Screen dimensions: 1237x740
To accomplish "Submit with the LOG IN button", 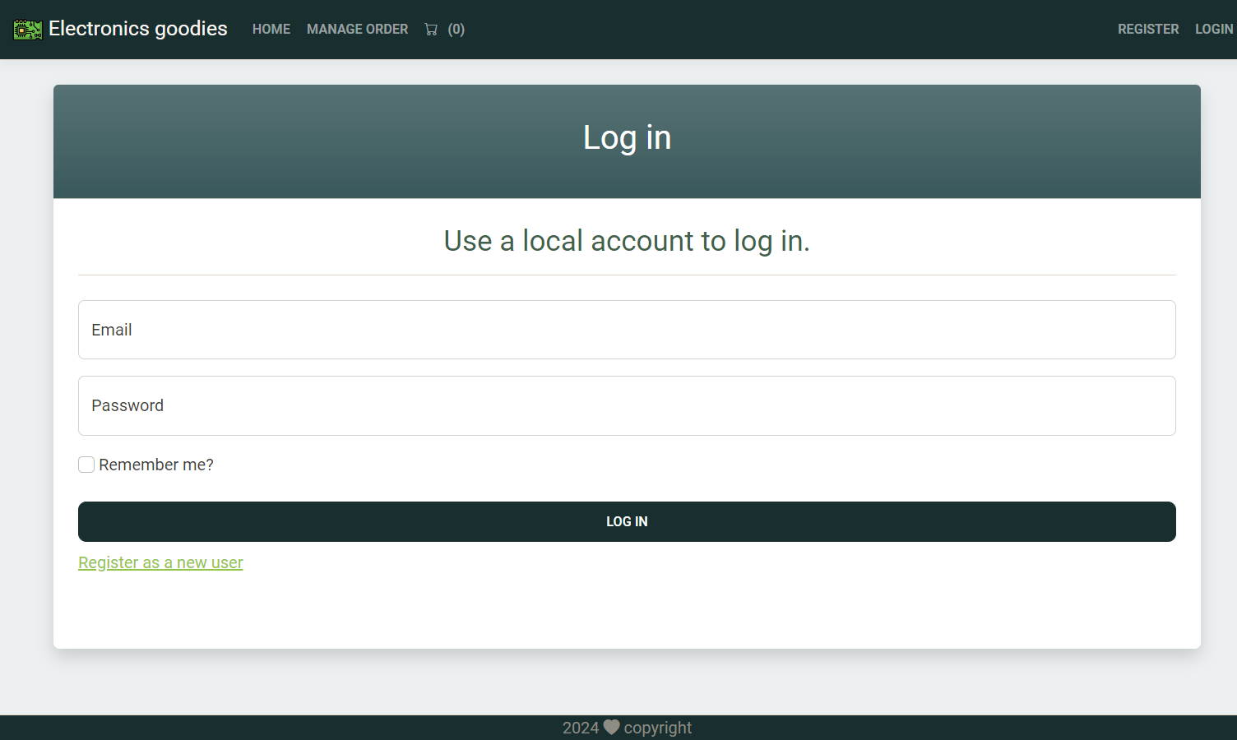I will click(627, 522).
